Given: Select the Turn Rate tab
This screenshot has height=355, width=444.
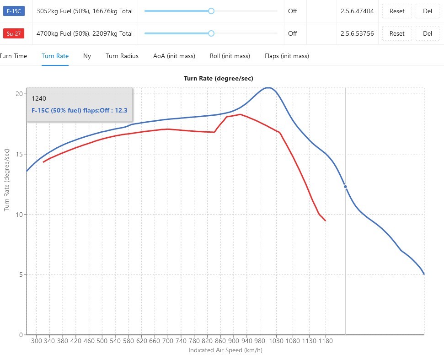Looking at the screenshot, I should pos(55,56).
